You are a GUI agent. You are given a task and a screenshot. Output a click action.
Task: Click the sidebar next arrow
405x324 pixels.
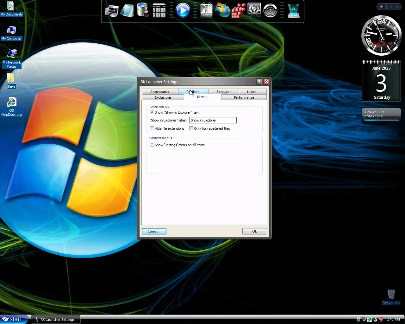point(397,7)
